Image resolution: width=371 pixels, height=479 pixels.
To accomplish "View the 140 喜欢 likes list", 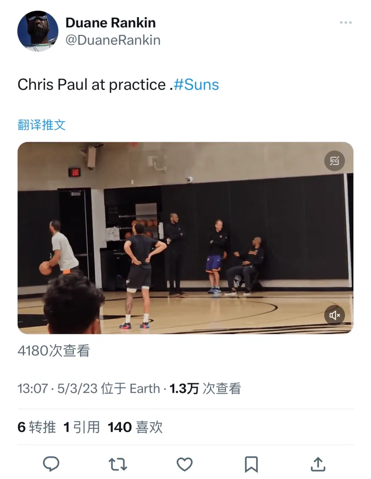I will click(x=135, y=427).
